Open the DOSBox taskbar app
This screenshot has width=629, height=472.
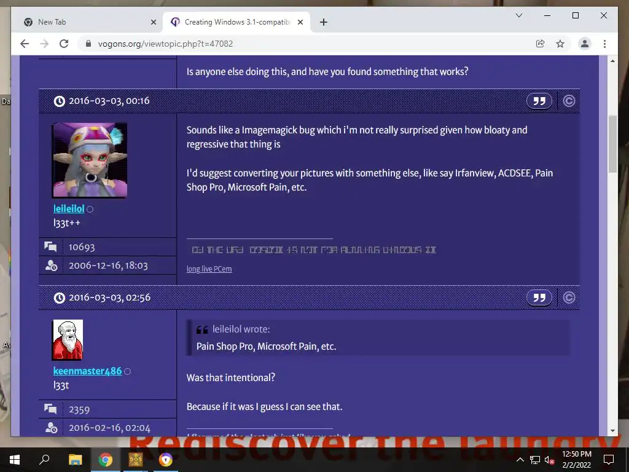pos(135,460)
